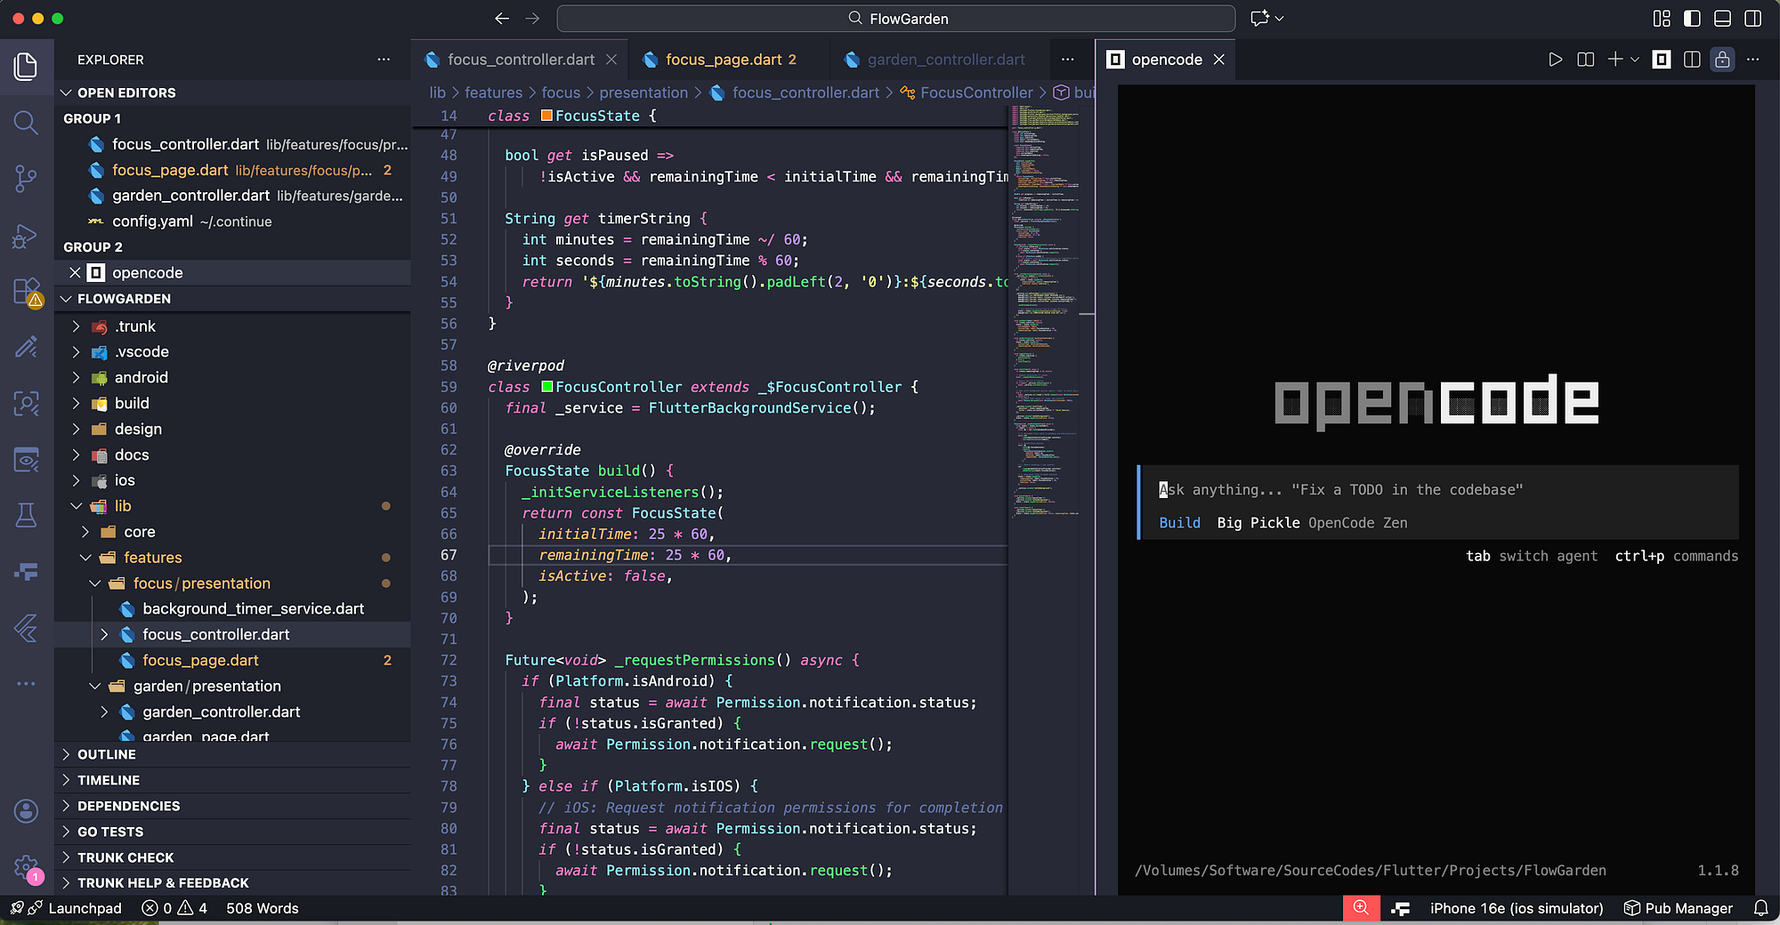Close the opencode tab

click(1219, 60)
